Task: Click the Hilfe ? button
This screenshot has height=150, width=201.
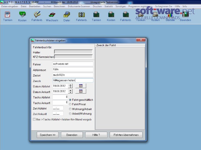Action: click(x=96, y=135)
